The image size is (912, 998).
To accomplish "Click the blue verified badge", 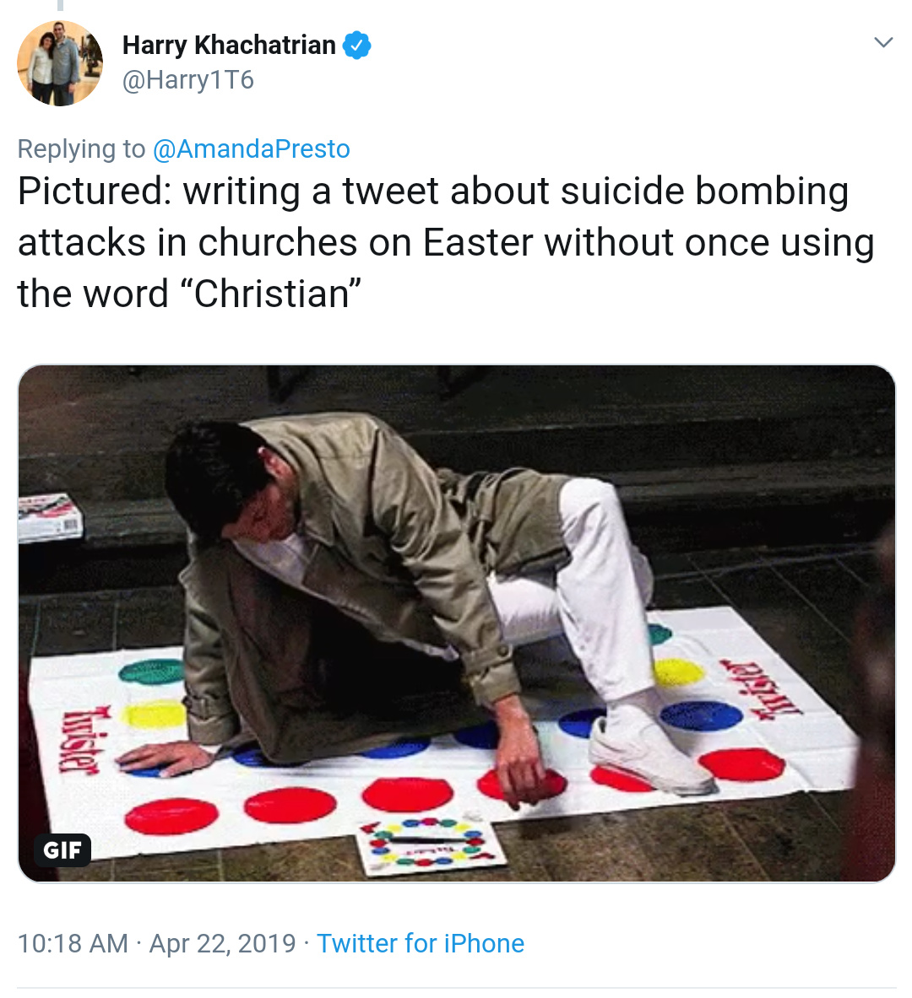I will pyautogui.click(x=357, y=46).
